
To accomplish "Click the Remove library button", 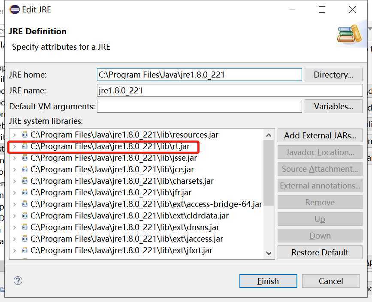I will pos(320,202).
